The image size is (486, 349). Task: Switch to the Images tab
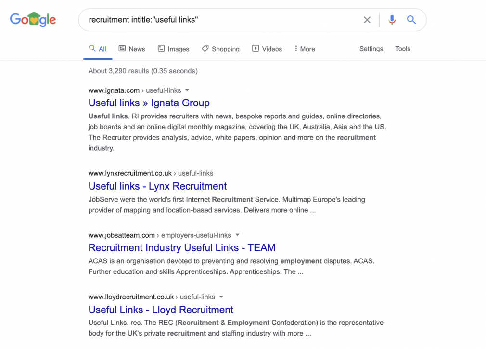click(173, 49)
